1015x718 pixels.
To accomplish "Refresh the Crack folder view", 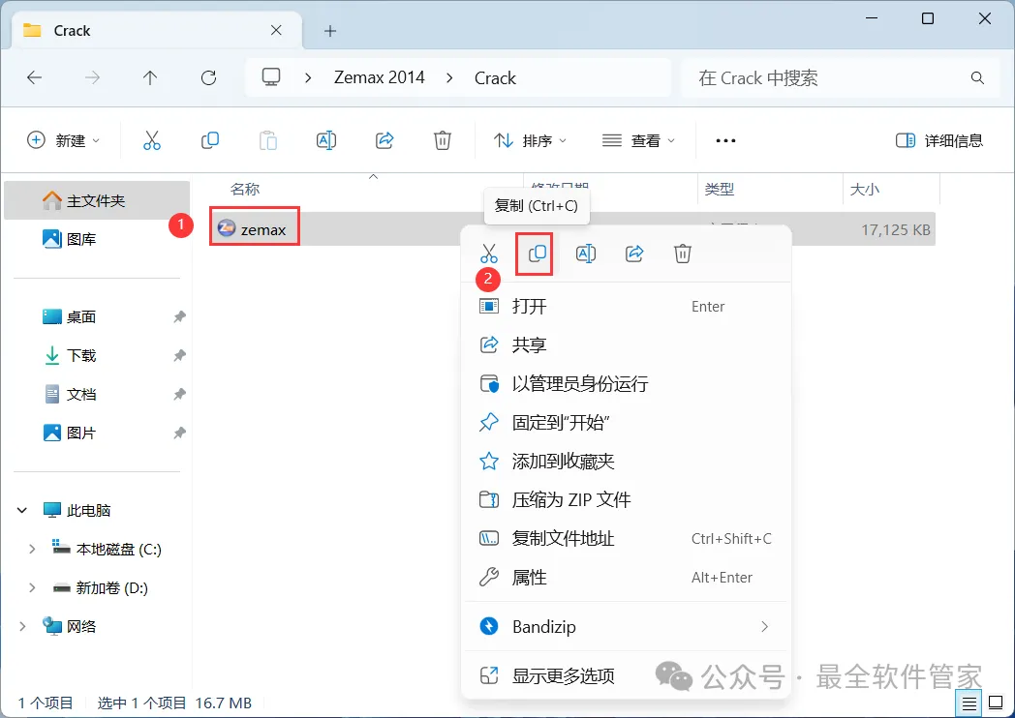I will (x=208, y=78).
